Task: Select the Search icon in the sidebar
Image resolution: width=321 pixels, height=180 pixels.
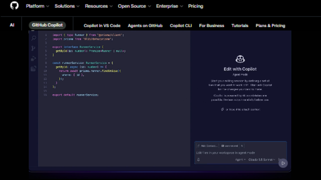Action: pos(33,38)
